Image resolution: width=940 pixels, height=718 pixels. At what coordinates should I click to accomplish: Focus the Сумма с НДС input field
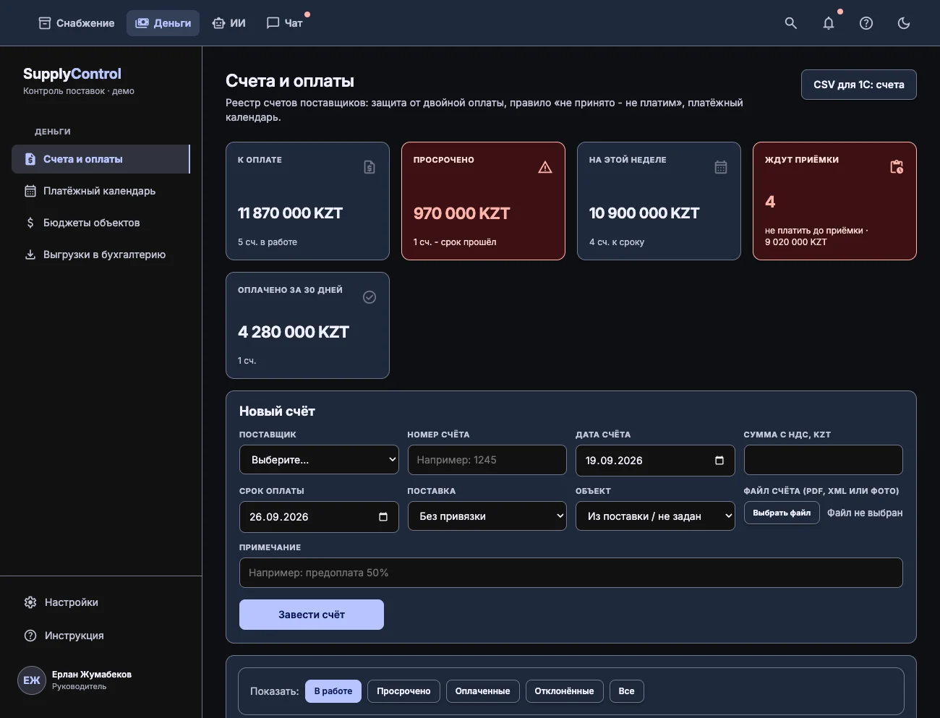(x=824, y=460)
